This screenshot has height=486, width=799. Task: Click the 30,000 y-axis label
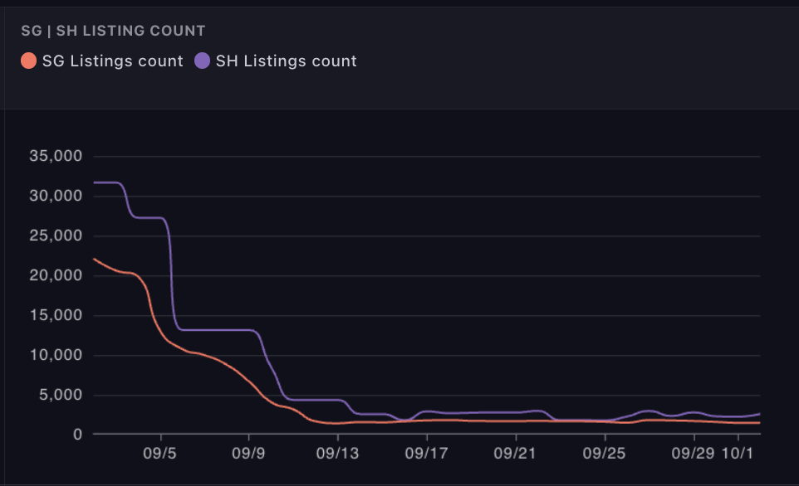coord(55,196)
